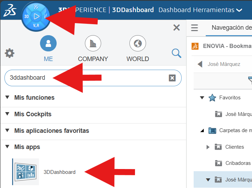Click the magnifier search icon
This screenshot has width=252, height=188.
[x=176, y=53]
